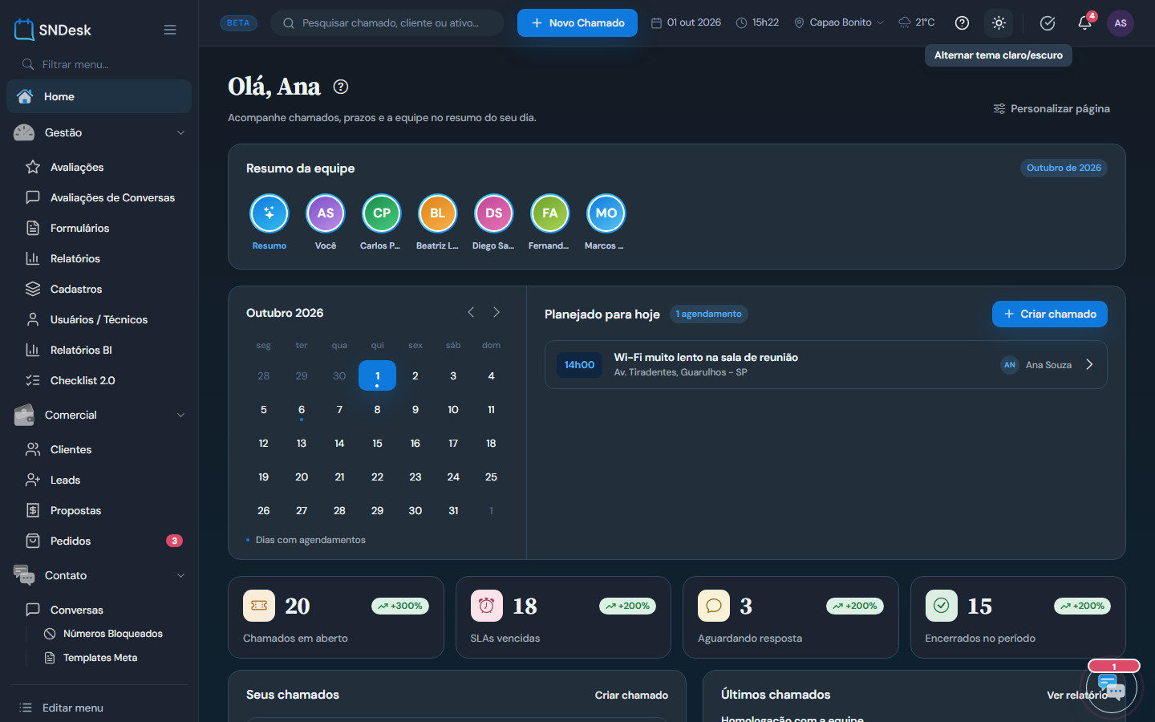Collapse the Gestão menu section
1155x722 pixels.
tap(99, 132)
